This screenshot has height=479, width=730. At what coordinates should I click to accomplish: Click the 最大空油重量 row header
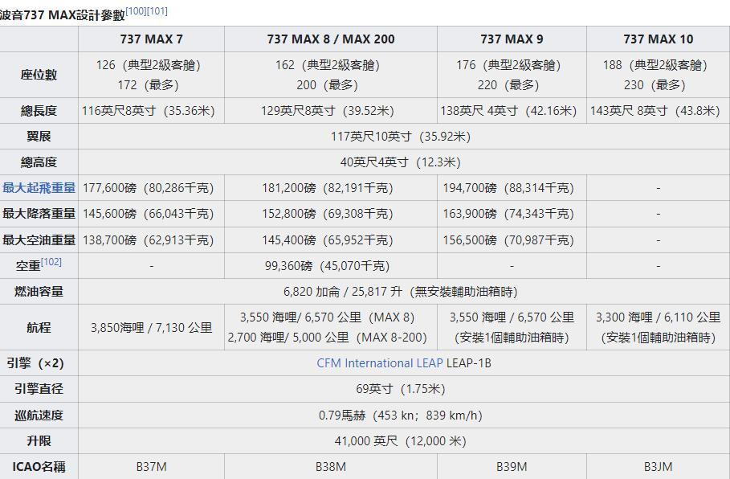point(39,240)
